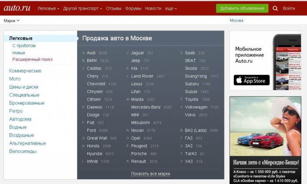
Task: Go home via the auto.ru logo
Action: point(17,8)
